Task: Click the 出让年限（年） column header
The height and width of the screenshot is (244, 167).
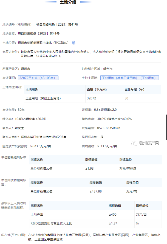Action: 134,90
